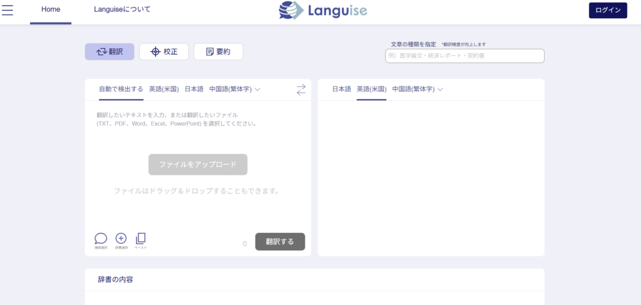Set target language to 日本語
Viewport: 641px width, 305px height.
click(342, 89)
